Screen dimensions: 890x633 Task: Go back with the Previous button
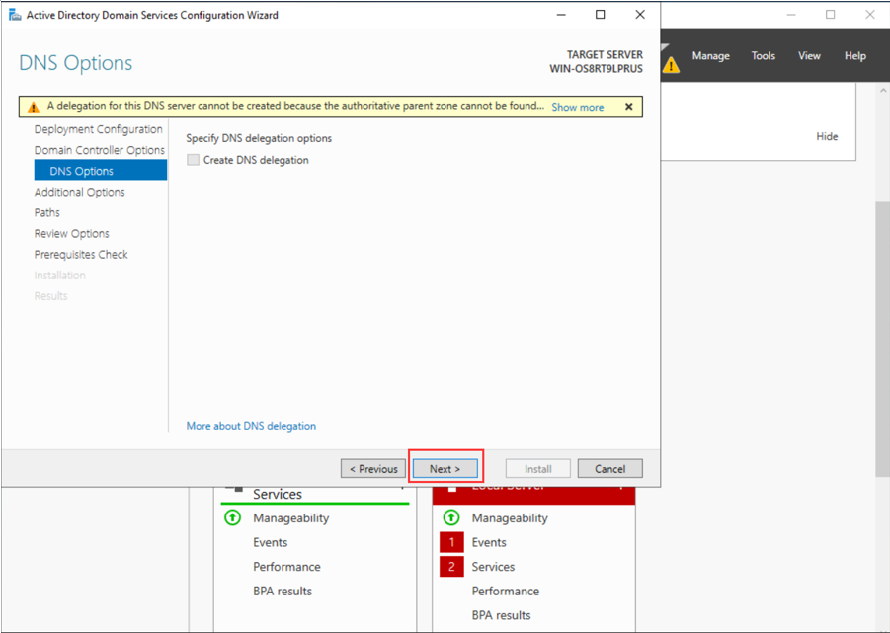tap(372, 469)
